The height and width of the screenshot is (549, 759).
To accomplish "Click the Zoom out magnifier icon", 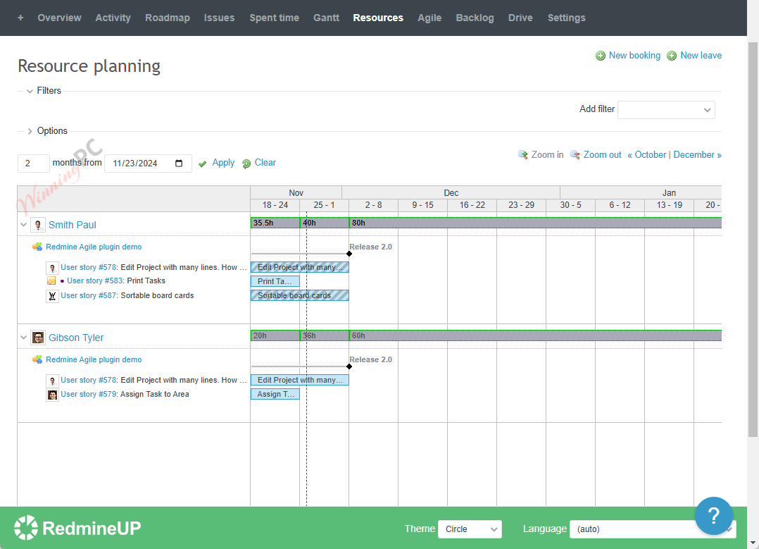I will (x=575, y=155).
